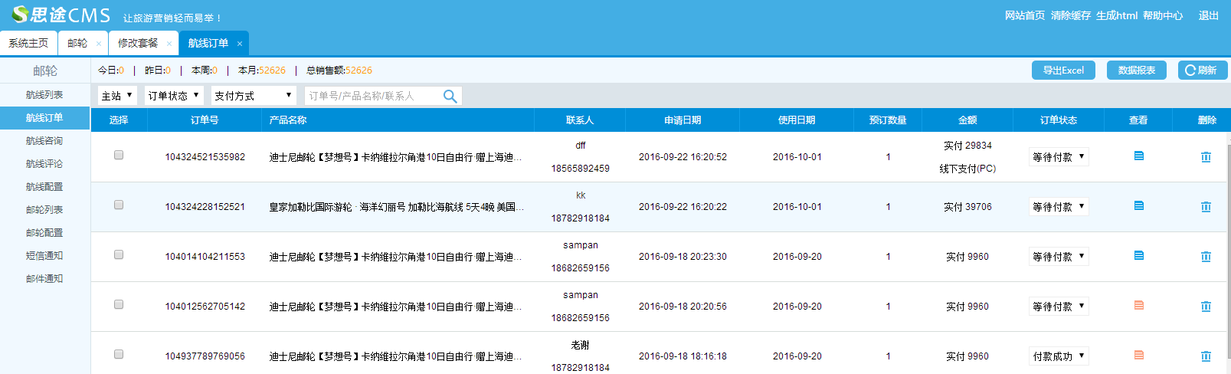Change status dropdown showing 付款成功
The height and width of the screenshot is (374, 1231).
[x=1058, y=356]
